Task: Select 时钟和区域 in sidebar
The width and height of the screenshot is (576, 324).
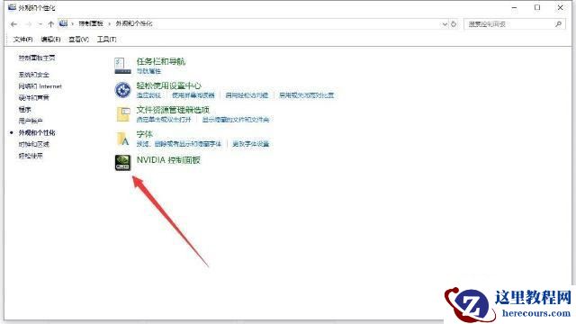Action: (34, 144)
